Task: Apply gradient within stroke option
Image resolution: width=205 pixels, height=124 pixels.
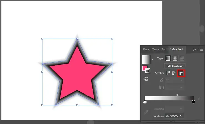Action: pyautogui.click(x=168, y=73)
